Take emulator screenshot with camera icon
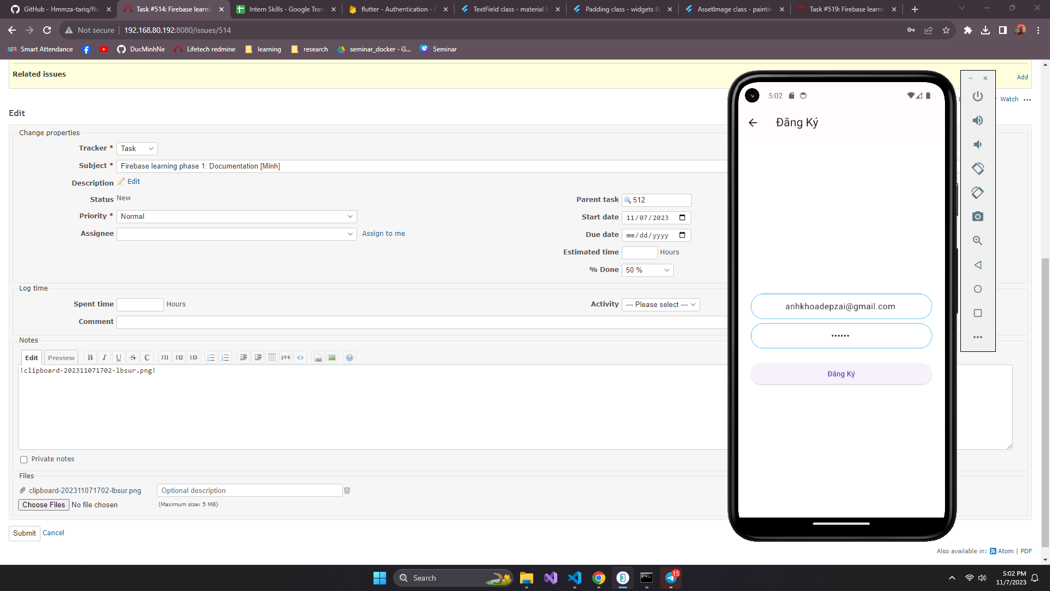Screen dimensions: 1050x591 tap(977, 217)
